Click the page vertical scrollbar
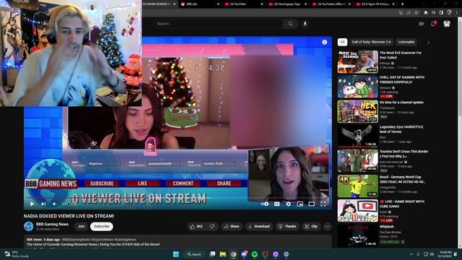 coord(460,133)
